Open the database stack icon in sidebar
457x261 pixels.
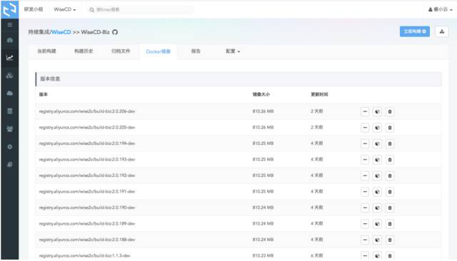9,111
